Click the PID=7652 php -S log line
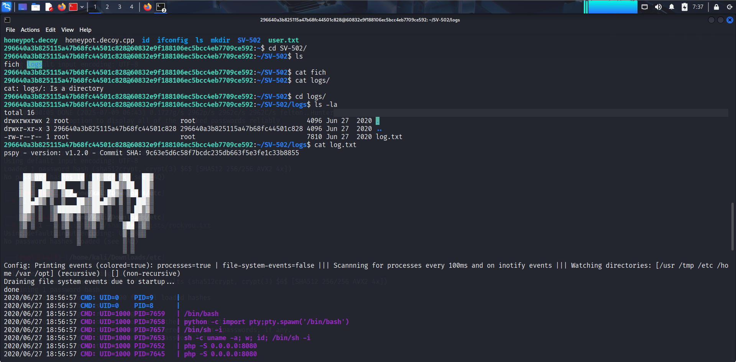Viewport: 736px width, 362px height. [130, 346]
